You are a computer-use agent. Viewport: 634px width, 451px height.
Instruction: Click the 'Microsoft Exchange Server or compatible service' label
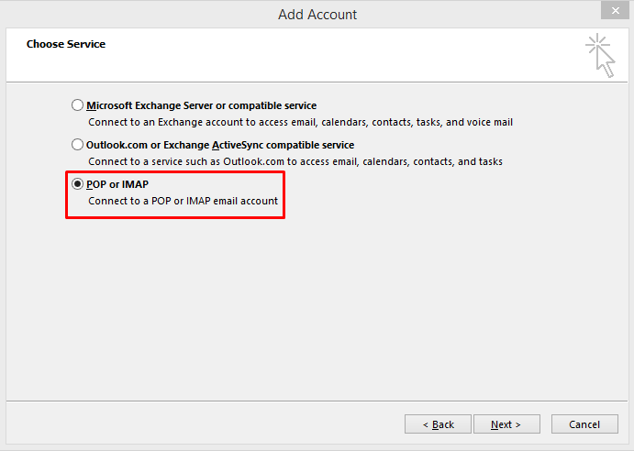pyautogui.click(x=201, y=105)
